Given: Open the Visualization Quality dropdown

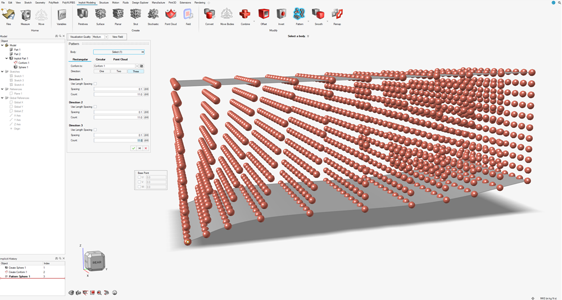Looking at the screenshot, I should (106, 36).
